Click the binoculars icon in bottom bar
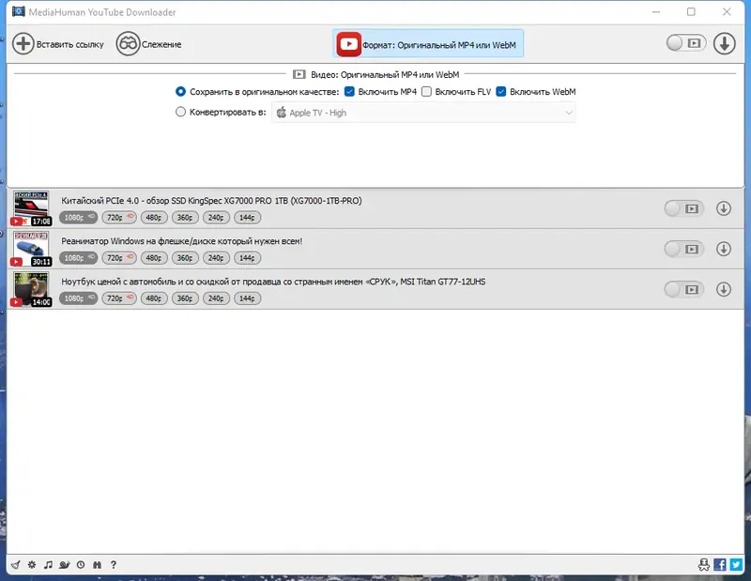The height and width of the screenshot is (581, 751). [98, 565]
